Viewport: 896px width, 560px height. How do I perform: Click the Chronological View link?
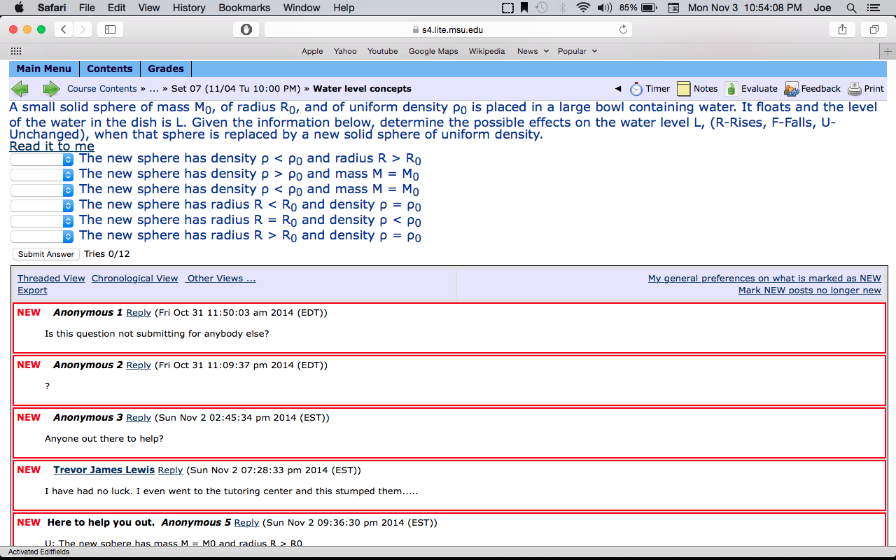pos(134,278)
